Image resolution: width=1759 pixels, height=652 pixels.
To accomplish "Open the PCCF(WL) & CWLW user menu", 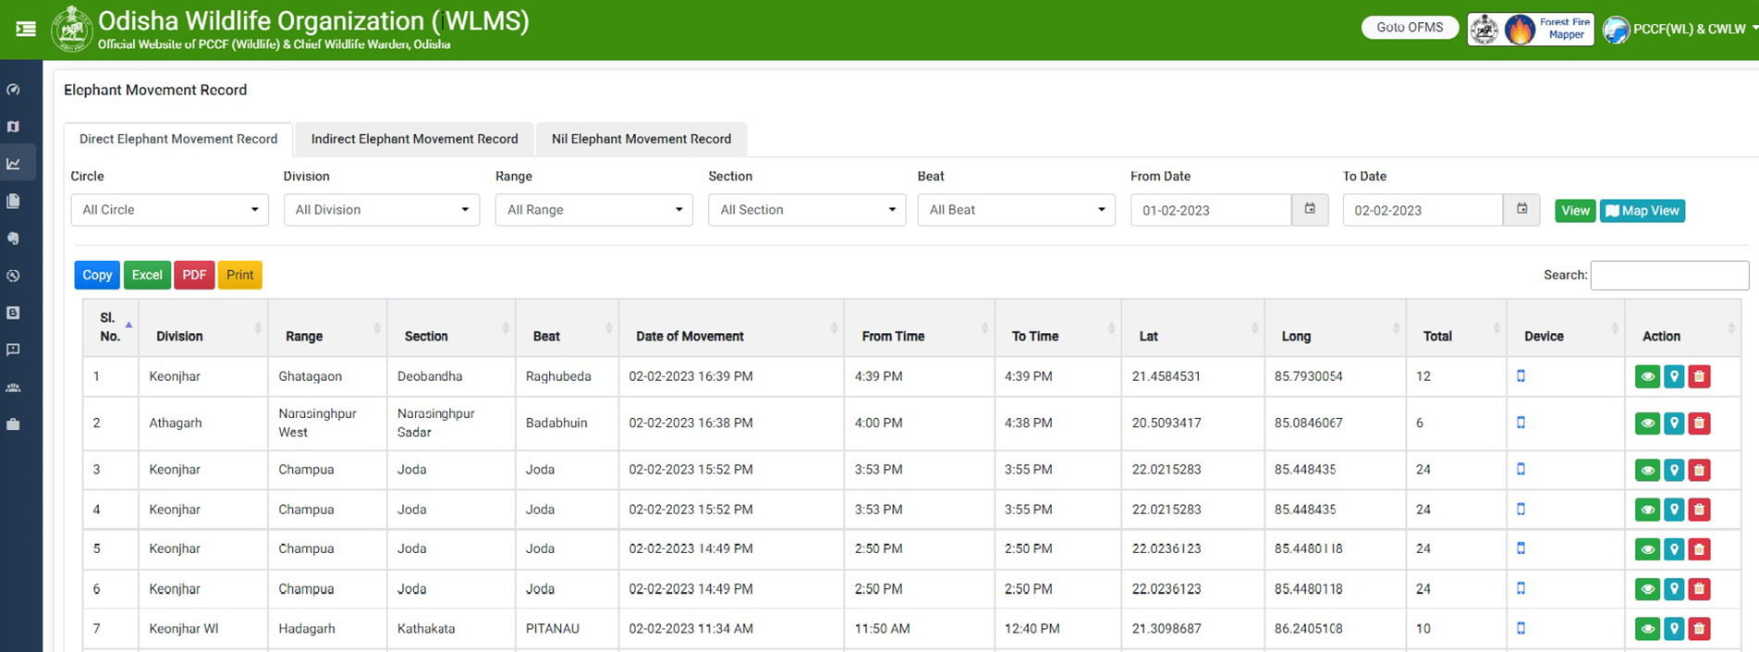I will tap(1680, 29).
